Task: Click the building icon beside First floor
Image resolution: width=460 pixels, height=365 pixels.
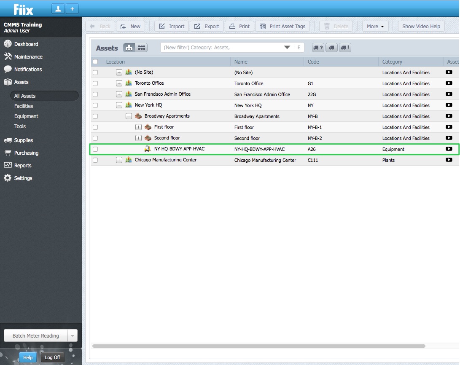Action: click(148, 127)
